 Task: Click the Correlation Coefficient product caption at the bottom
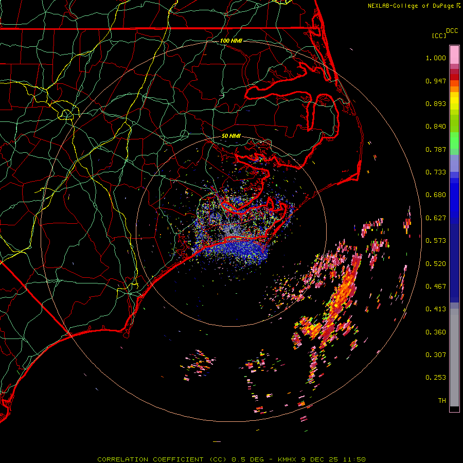[x=232, y=459]
